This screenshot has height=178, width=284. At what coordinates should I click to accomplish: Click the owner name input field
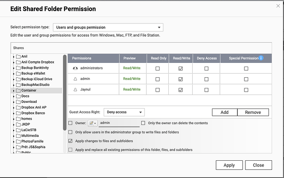(x=119, y=123)
